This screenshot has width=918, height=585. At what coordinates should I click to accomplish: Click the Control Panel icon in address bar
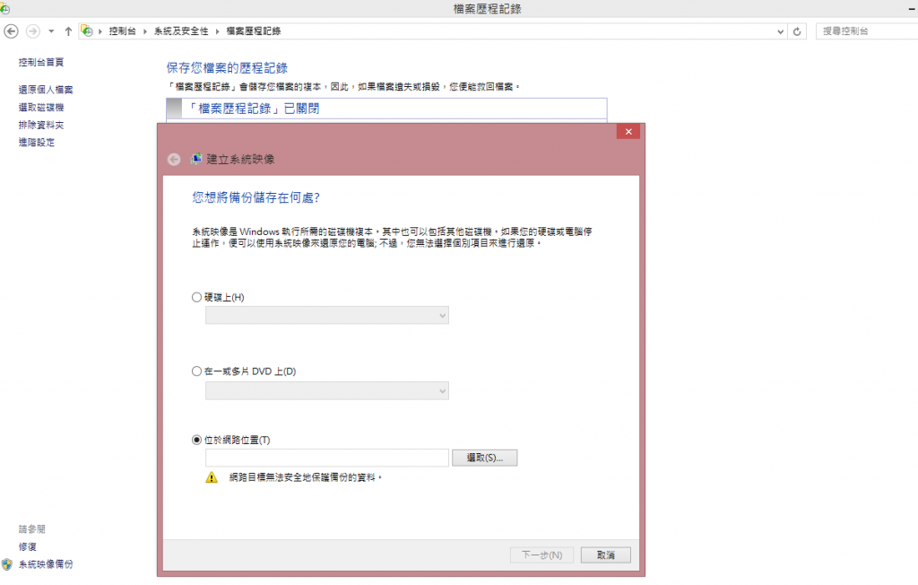click(x=87, y=31)
